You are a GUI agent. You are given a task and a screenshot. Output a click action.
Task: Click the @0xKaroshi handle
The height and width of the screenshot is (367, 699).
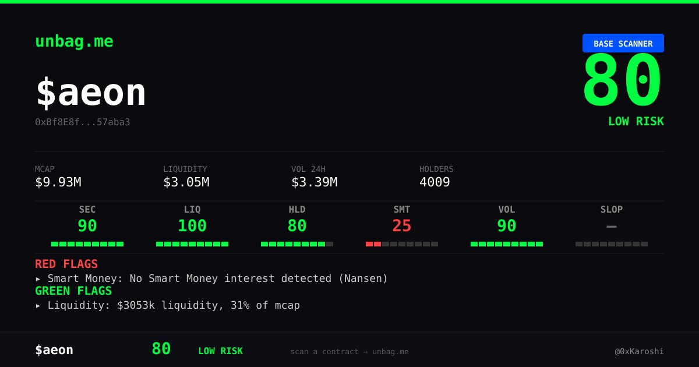tap(639, 352)
